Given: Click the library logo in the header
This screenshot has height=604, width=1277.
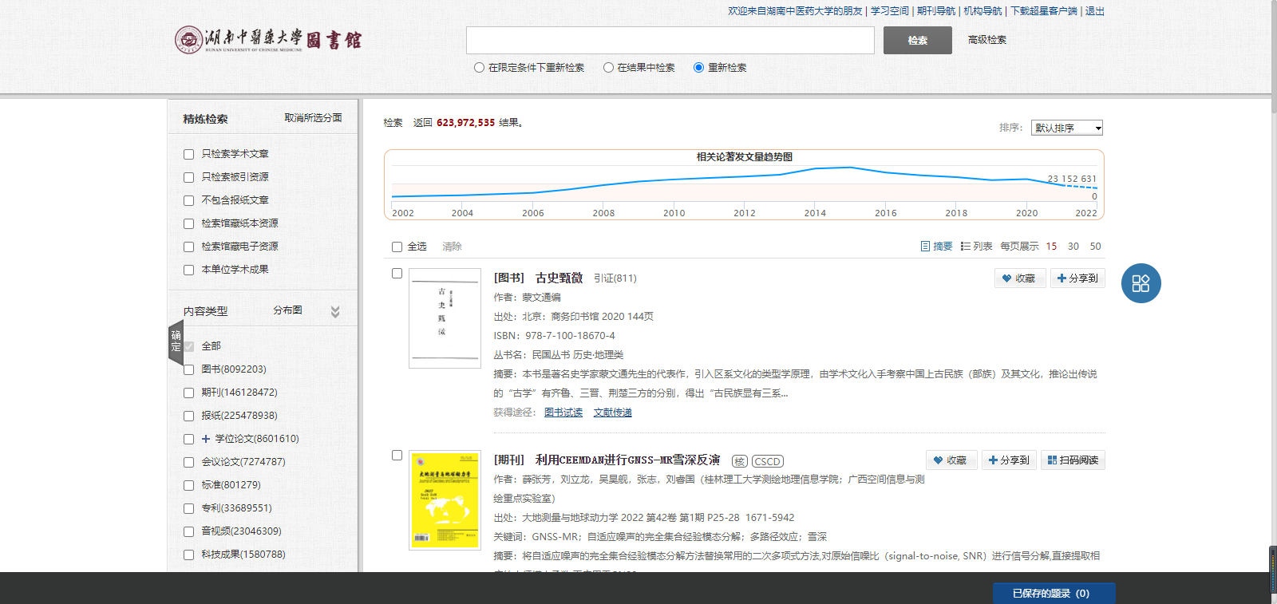Looking at the screenshot, I should tap(268, 39).
